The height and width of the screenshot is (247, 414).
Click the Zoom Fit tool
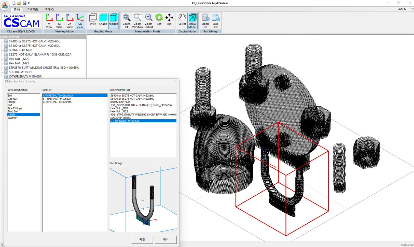pos(126,21)
